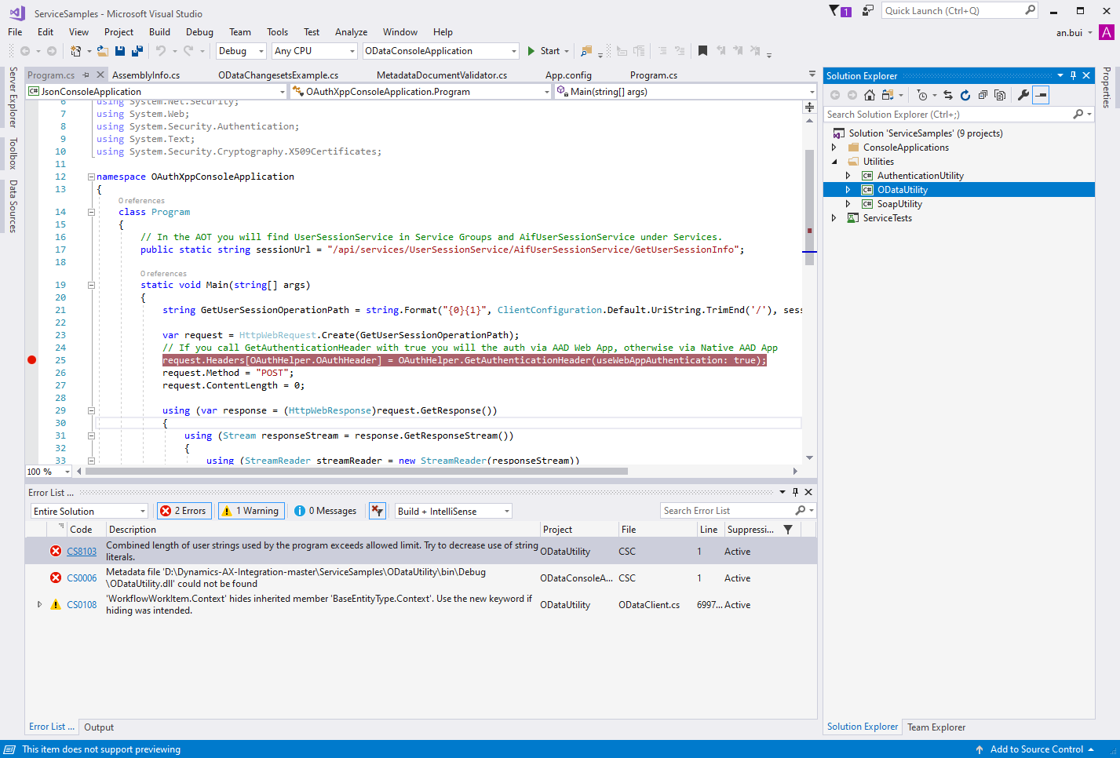Toggle a bookmark with the bookmark icon
This screenshot has height=758, width=1120.
702,51
